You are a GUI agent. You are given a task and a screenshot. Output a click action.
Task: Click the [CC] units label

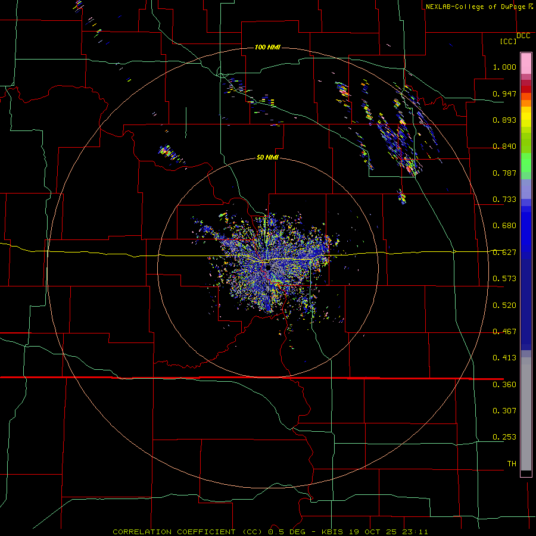(x=508, y=41)
